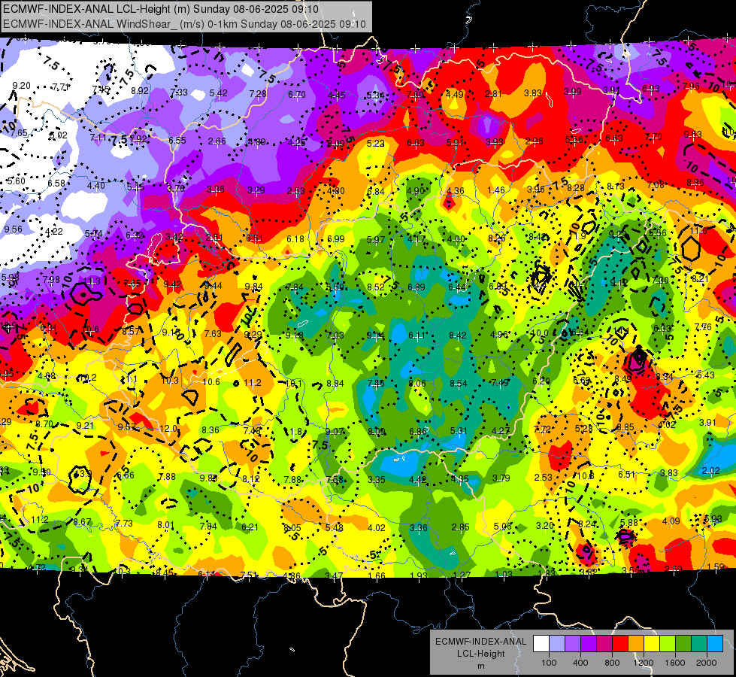Click the 2000 legend tick label

707,663
